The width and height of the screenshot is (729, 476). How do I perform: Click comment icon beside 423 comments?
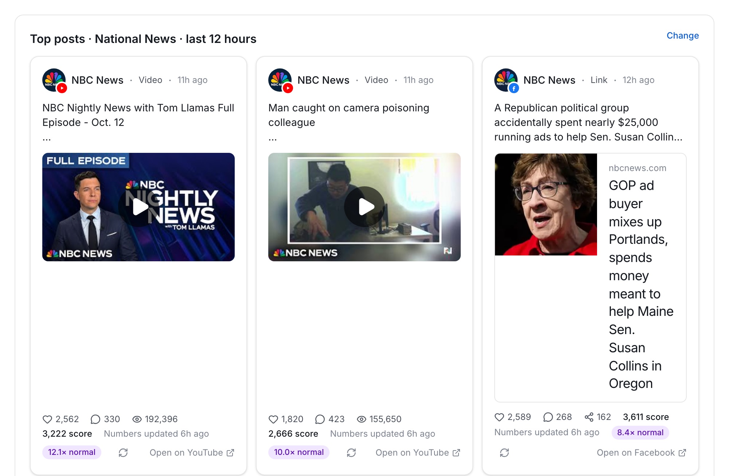coord(320,419)
